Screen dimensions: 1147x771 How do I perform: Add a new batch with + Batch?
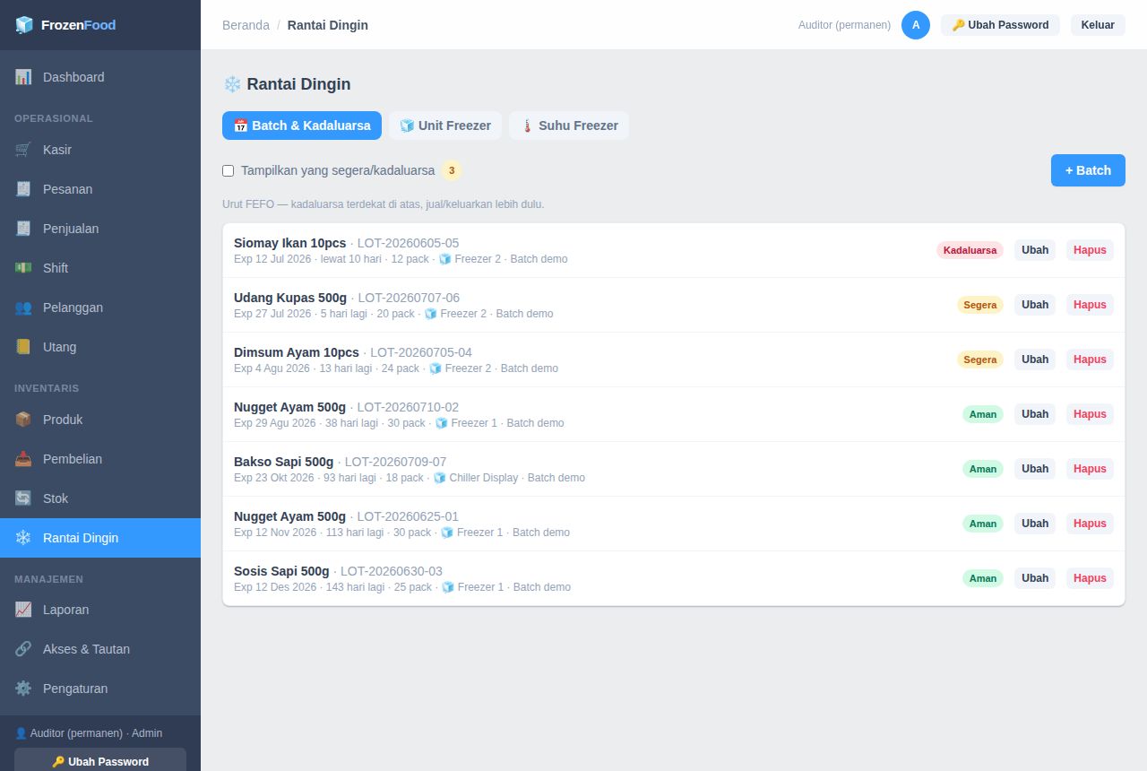(x=1088, y=170)
